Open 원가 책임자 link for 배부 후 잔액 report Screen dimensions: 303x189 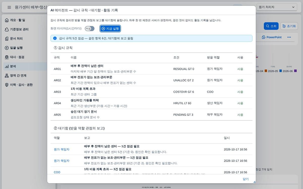coord(62,149)
